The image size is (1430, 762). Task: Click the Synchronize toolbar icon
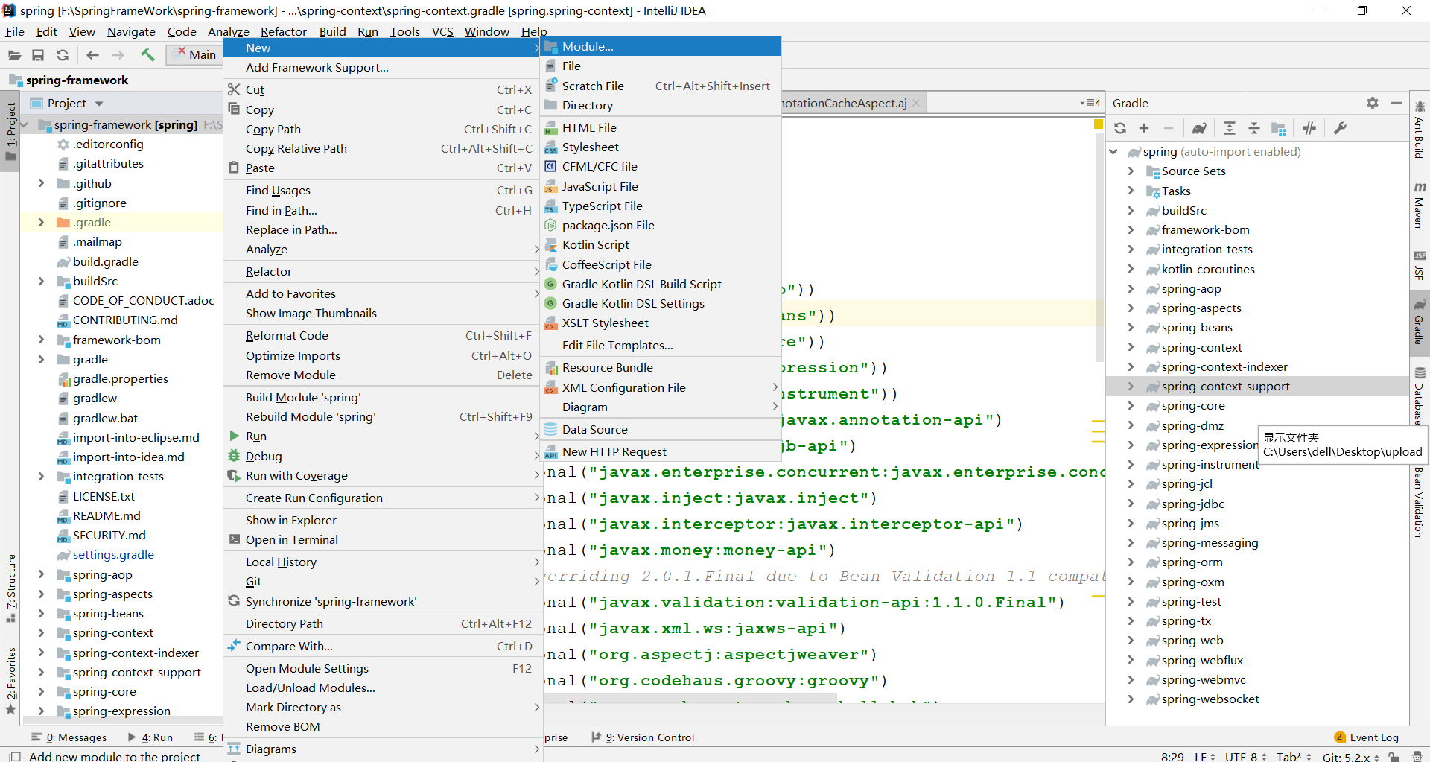coord(63,54)
